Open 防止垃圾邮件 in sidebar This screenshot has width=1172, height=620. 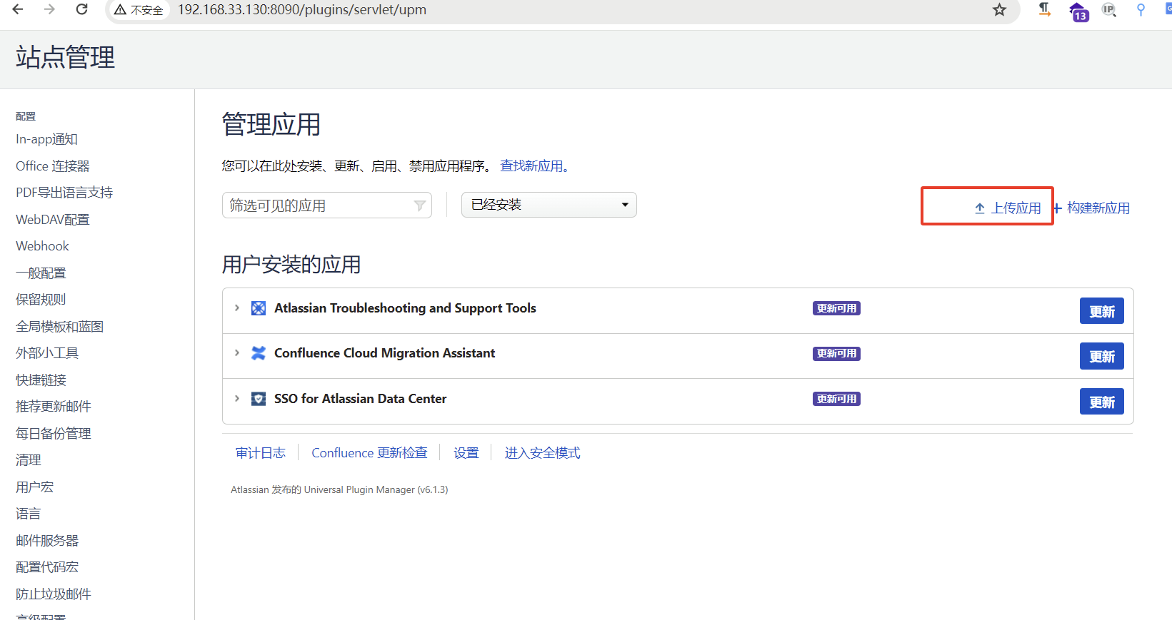click(54, 594)
